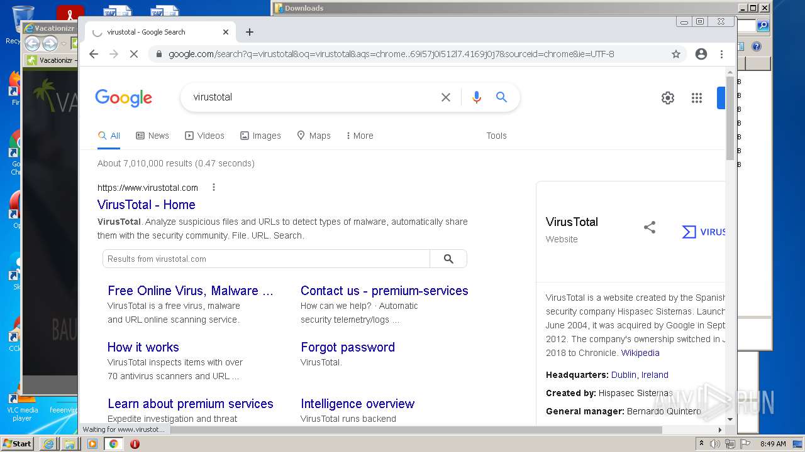Screen dimensions: 805x452
Task: Select the All results tab
Action: click(x=109, y=136)
